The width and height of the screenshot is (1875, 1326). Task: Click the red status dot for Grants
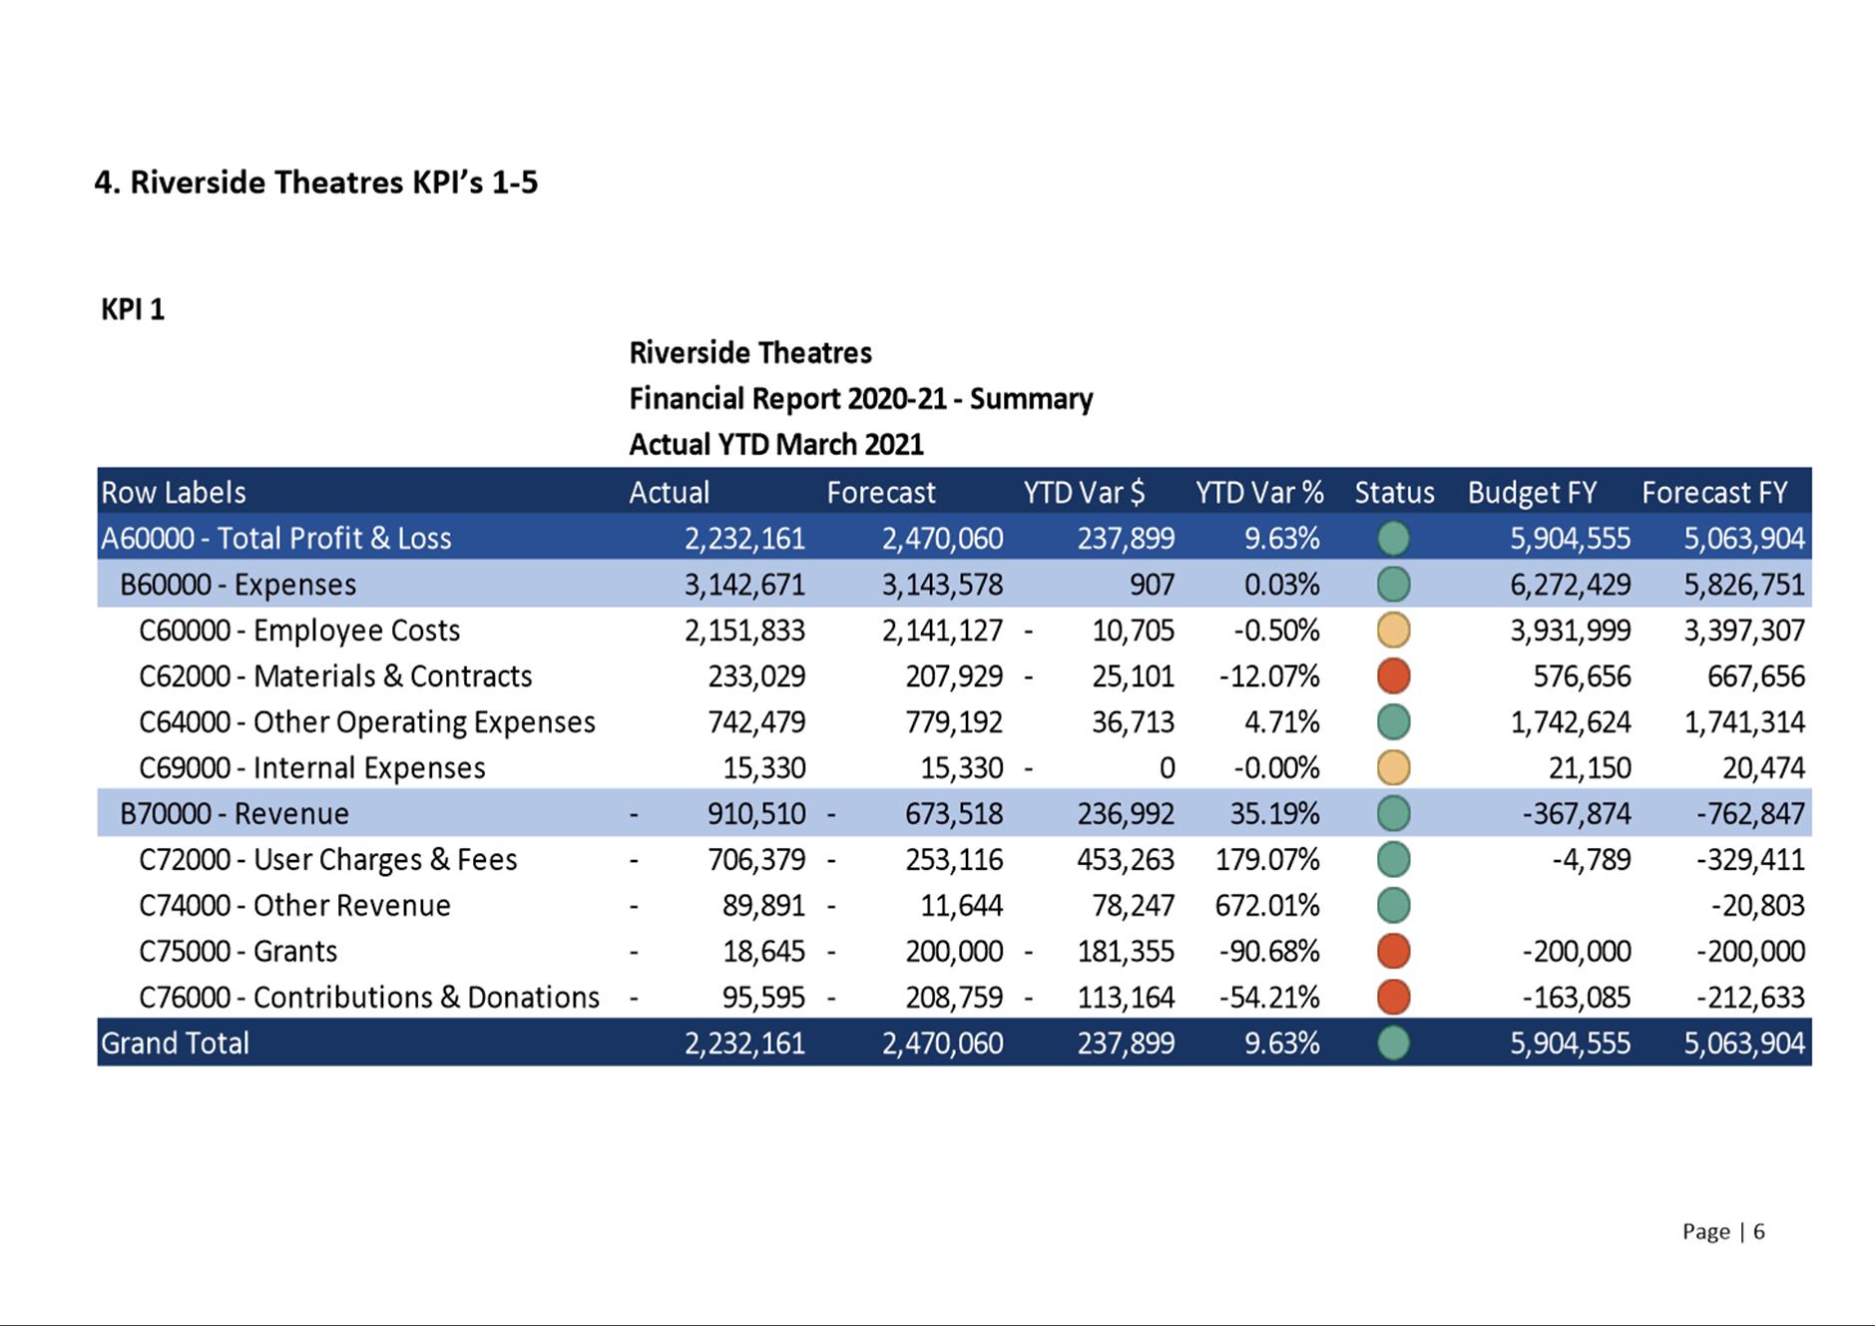(1393, 952)
